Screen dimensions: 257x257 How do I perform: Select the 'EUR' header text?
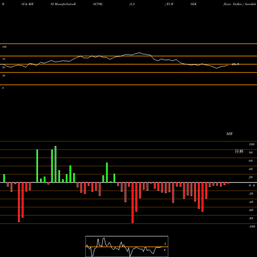tap(170, 4)
